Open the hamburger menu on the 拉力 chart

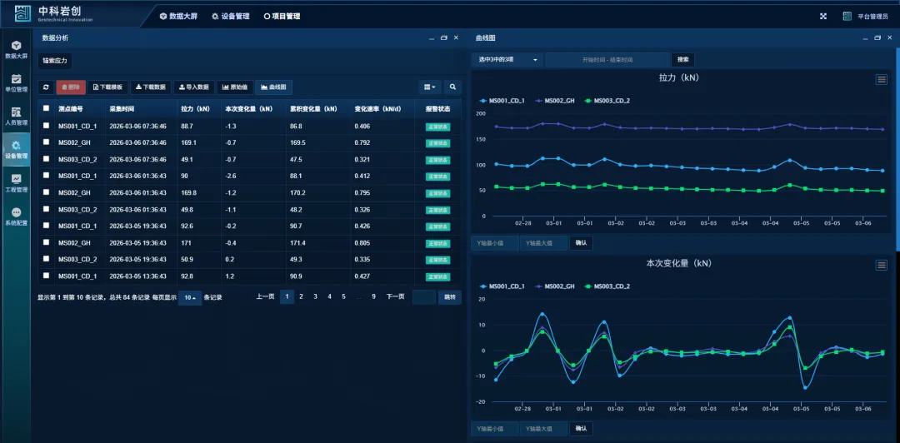point(881,79)
